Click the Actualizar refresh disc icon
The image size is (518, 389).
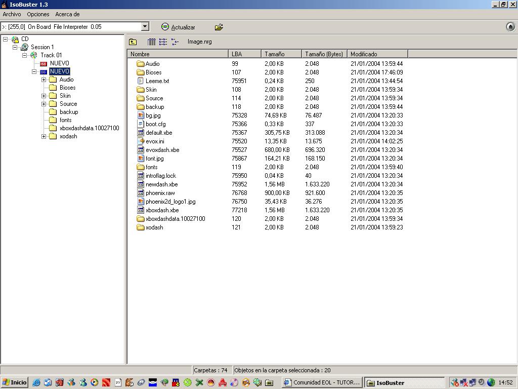tap(165, 27)
